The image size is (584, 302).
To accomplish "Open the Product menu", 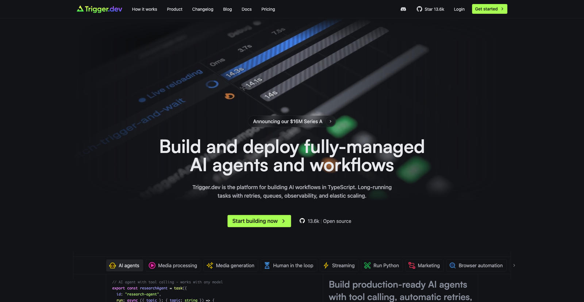I will click(174, 9).
